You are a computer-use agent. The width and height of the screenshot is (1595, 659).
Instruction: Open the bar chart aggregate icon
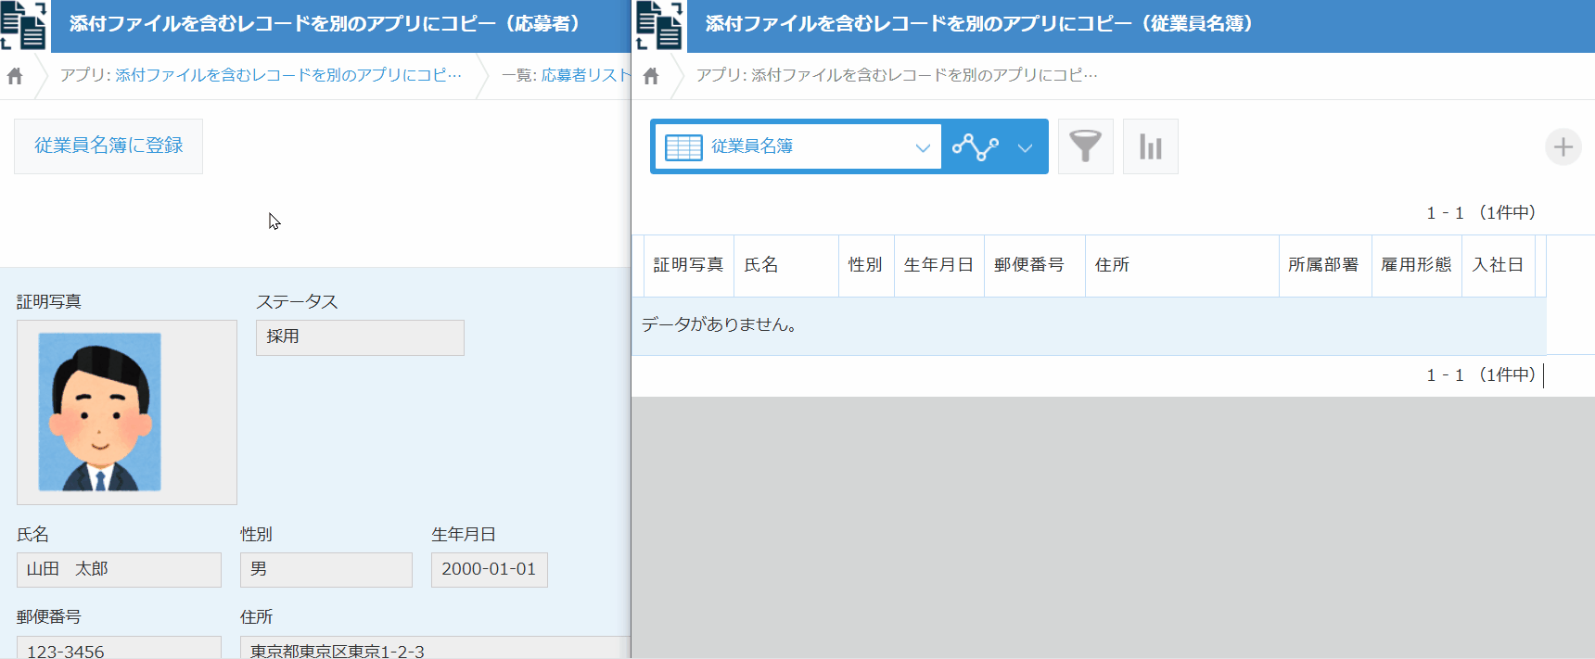[x=1150, y=146]
